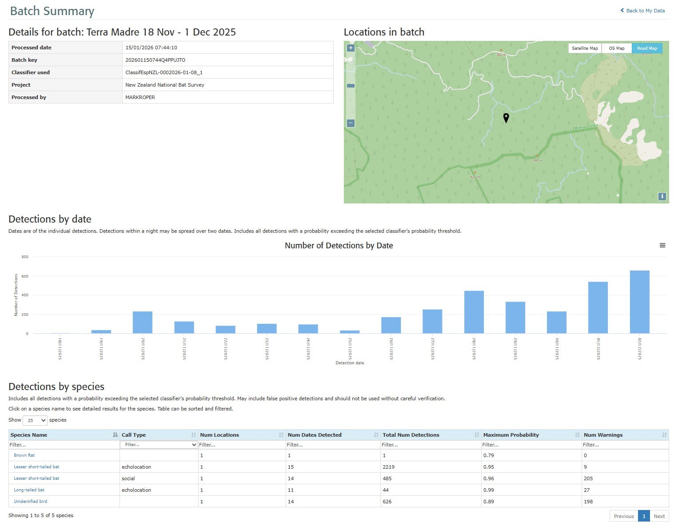Focus the Maximum Probability filter field
Viewport: 674px width, 530px height.
point(531,445)
